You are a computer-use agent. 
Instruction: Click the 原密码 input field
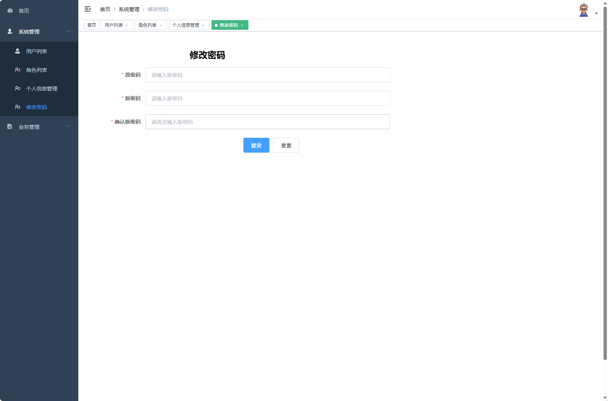click(x=267, y=75)
